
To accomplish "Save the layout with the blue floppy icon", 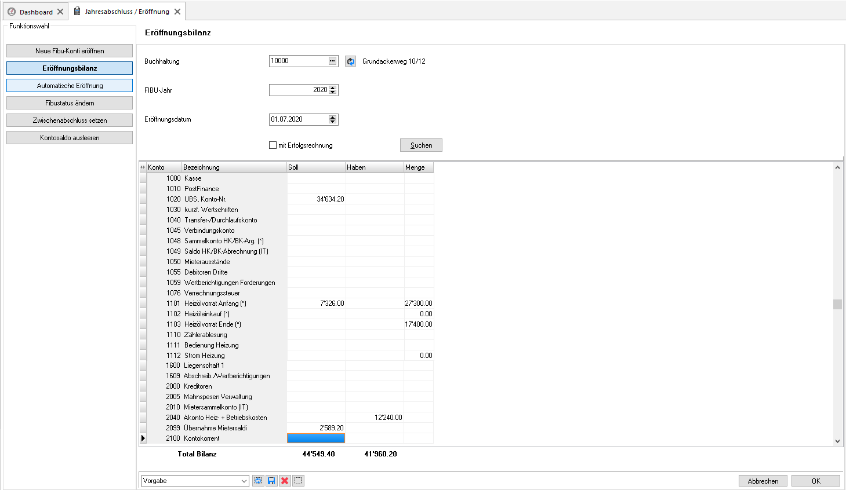I will coord(271,481).
